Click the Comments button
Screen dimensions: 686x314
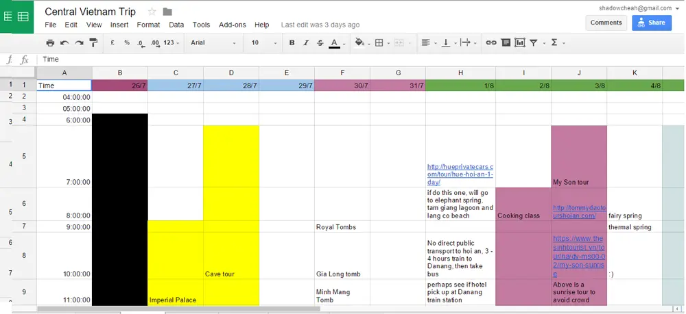coord(606,23)
